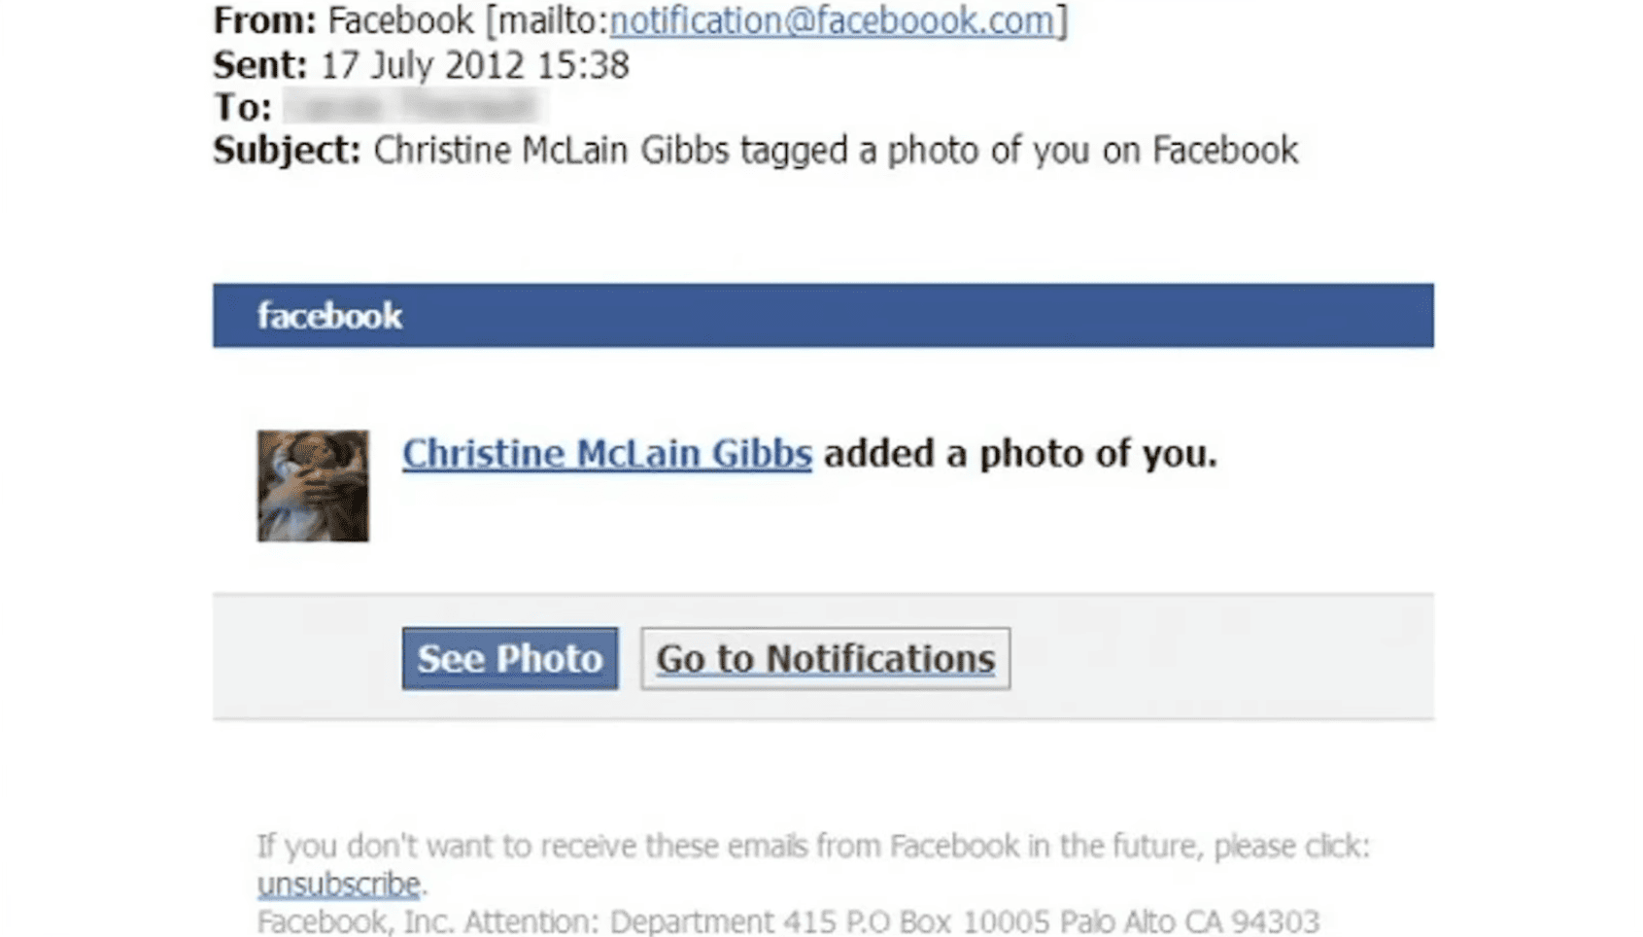
Task: Select the Go to Notifications button
Action: tap(826, 658)
